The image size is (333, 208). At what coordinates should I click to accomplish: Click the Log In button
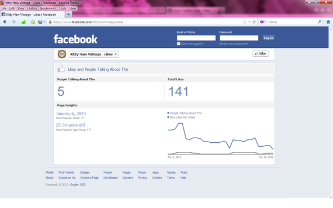[x=268, y=38]
